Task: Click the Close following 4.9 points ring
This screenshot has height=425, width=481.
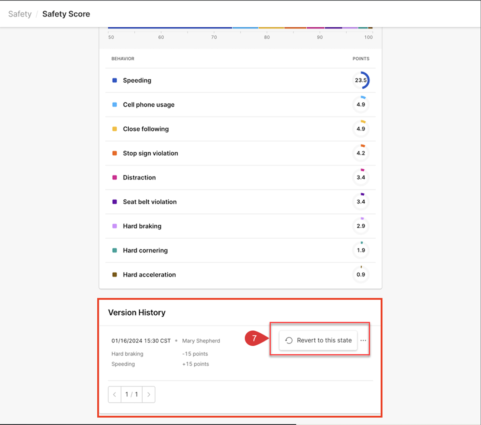Action: click(361, 129)
